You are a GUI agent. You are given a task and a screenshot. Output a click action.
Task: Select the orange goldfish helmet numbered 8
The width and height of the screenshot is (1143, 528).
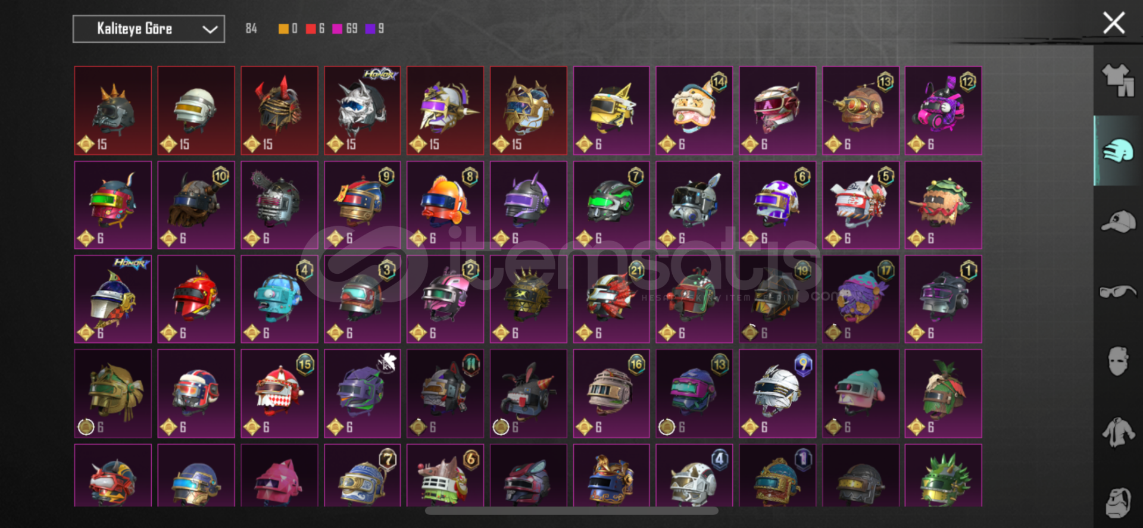(445, 205)
